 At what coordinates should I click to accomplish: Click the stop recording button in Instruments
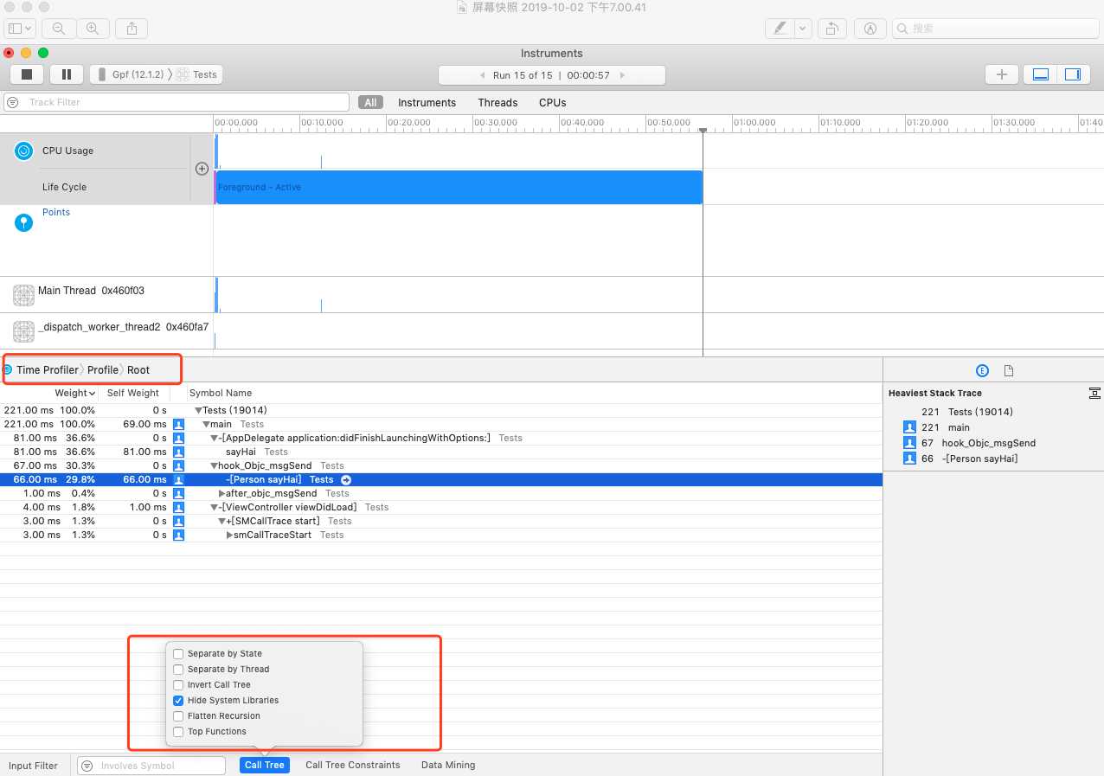click(x=26, y=74)
